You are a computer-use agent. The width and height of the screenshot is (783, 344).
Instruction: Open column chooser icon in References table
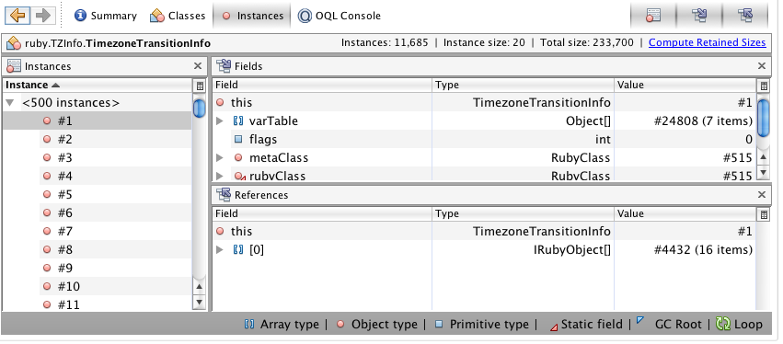[x=764, y=214]
